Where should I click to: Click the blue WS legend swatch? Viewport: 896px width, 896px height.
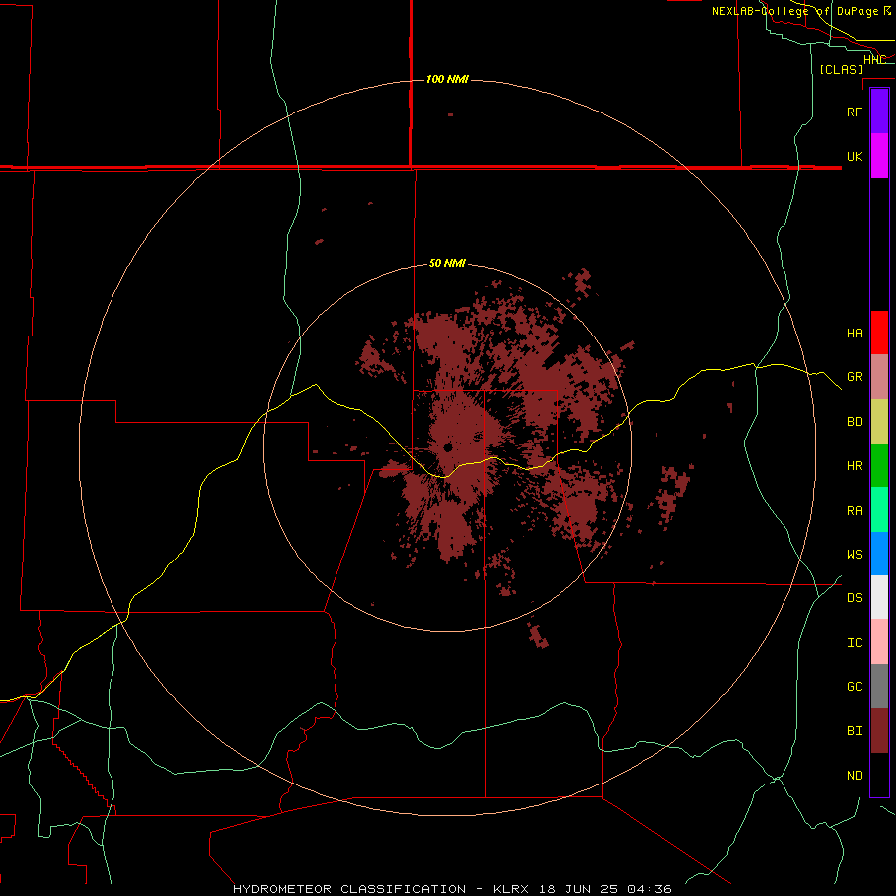click(879, 554)
